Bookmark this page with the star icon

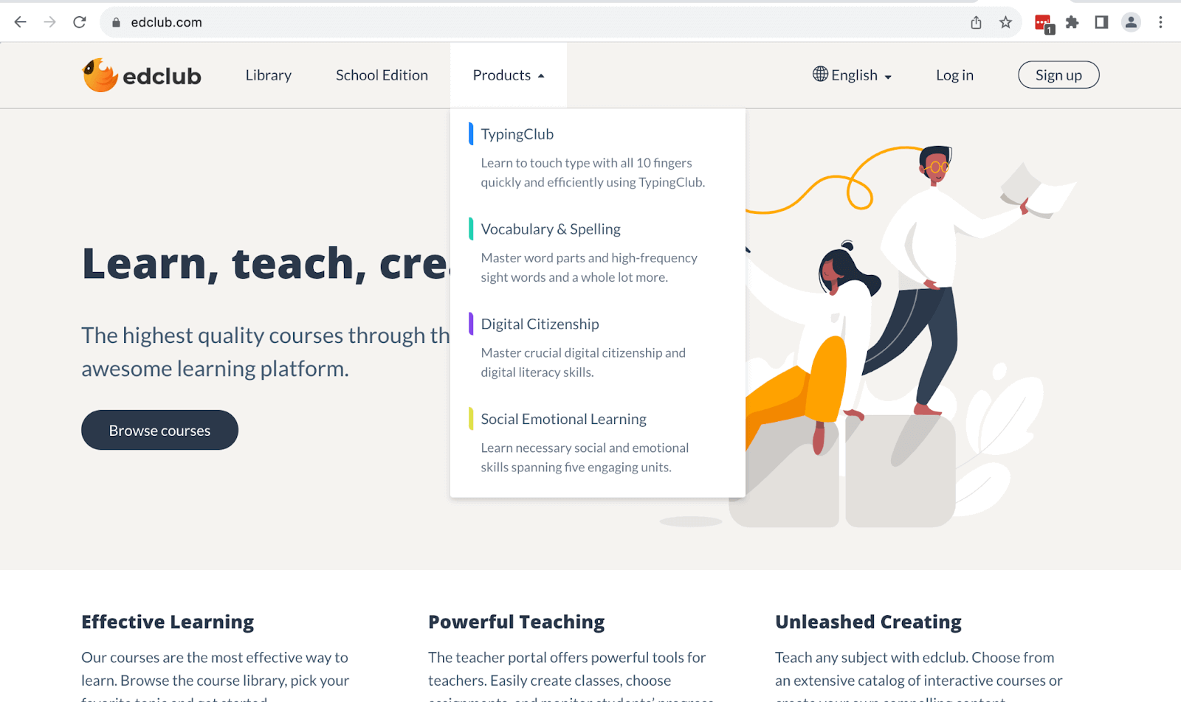pos(1005,22)
